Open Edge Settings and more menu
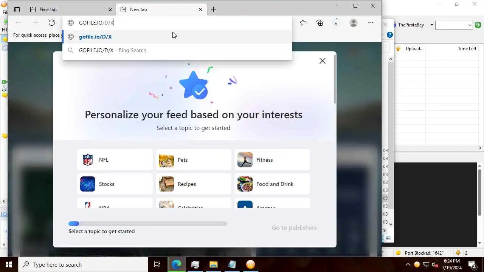The height and width of the screenshot is (272, 484). coord(371,23)
